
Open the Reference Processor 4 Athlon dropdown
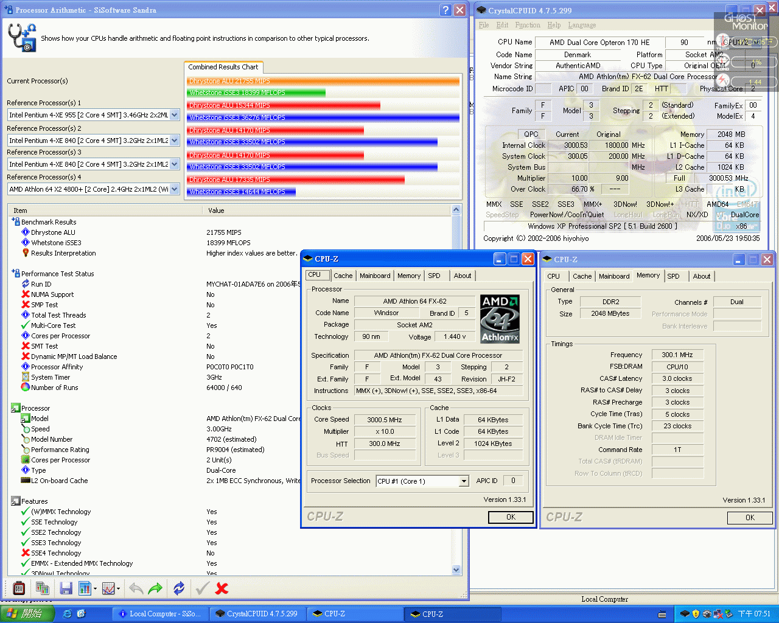click(175, 189)
